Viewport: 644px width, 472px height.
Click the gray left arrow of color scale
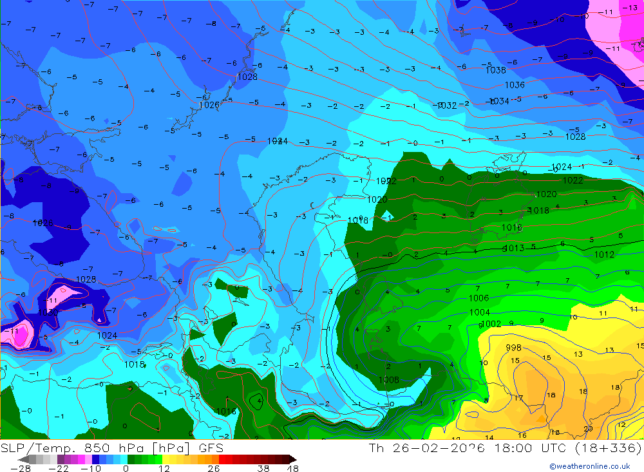click(23, 459)
